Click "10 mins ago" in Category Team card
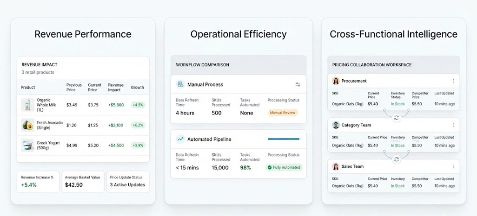 [444, 146]
